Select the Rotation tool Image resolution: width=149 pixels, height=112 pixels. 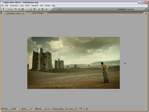16,9
